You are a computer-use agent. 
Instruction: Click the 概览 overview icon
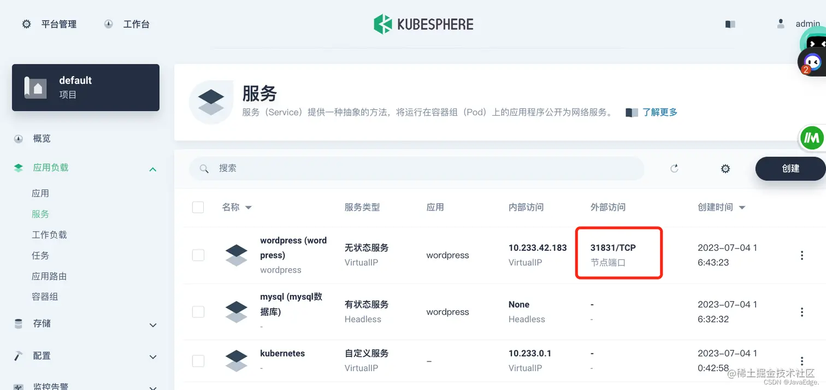[x=19, y=139]
